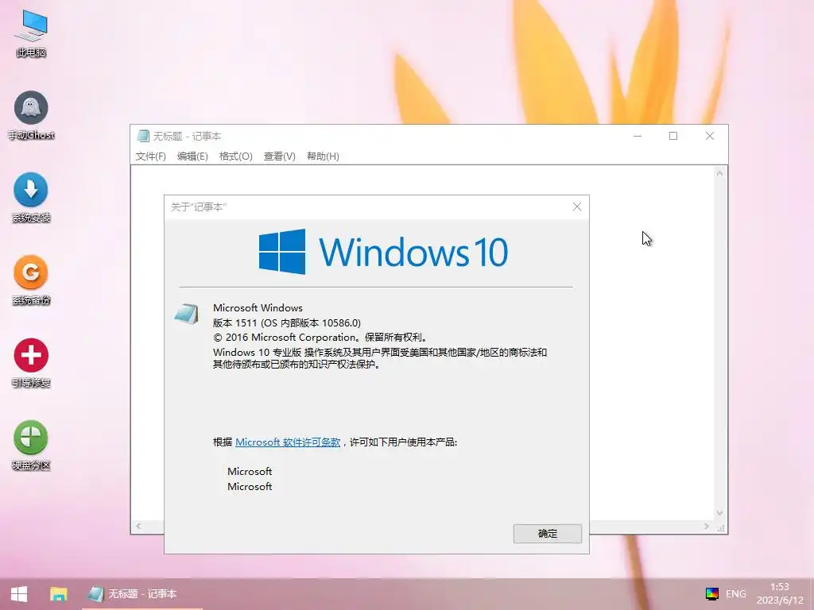Switch the ENG input language indicator

pos(735,593)
